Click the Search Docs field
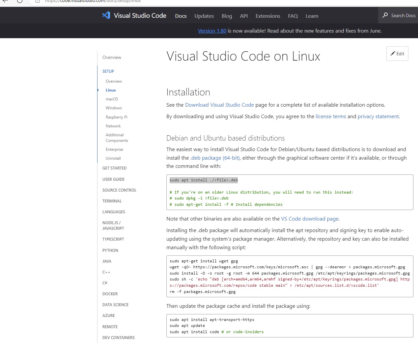Image resolution: width=418 pixels, height=344 pixels. pos(398,15)
